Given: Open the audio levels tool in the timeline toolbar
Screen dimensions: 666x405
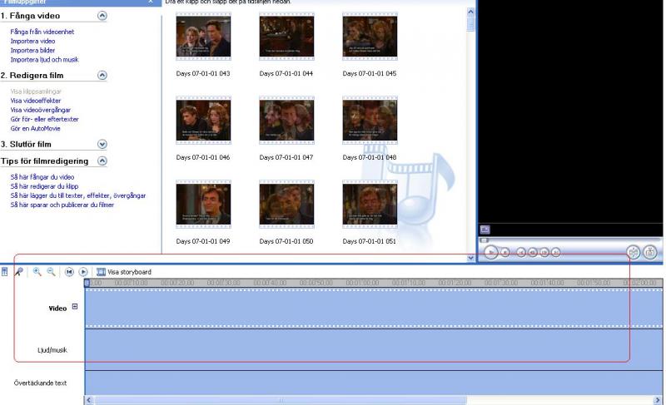Looking at the screenshot, I should click(5, 272).
